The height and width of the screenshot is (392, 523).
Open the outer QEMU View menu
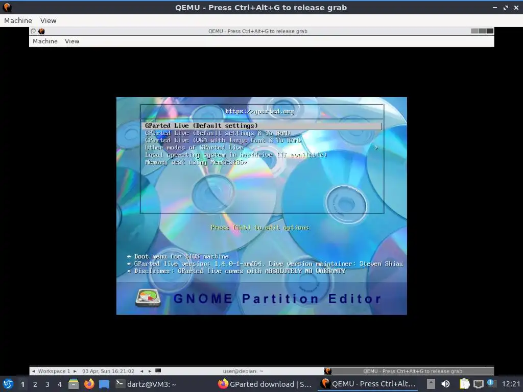[x=49, y=20]
